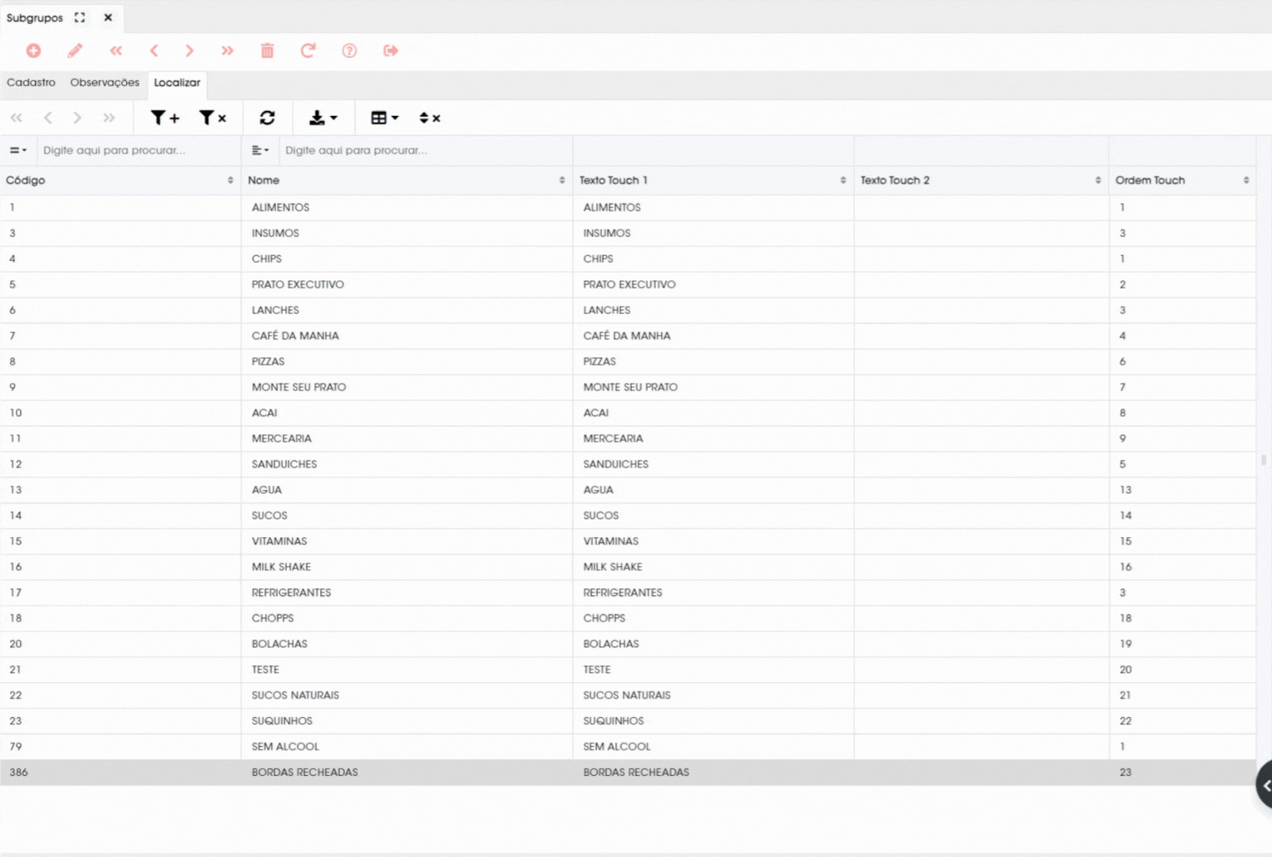Click the red pencil edit icon

75,51
